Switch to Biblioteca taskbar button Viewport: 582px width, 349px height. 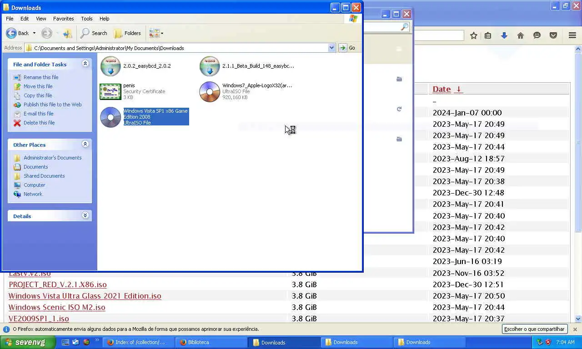point(211,342)
